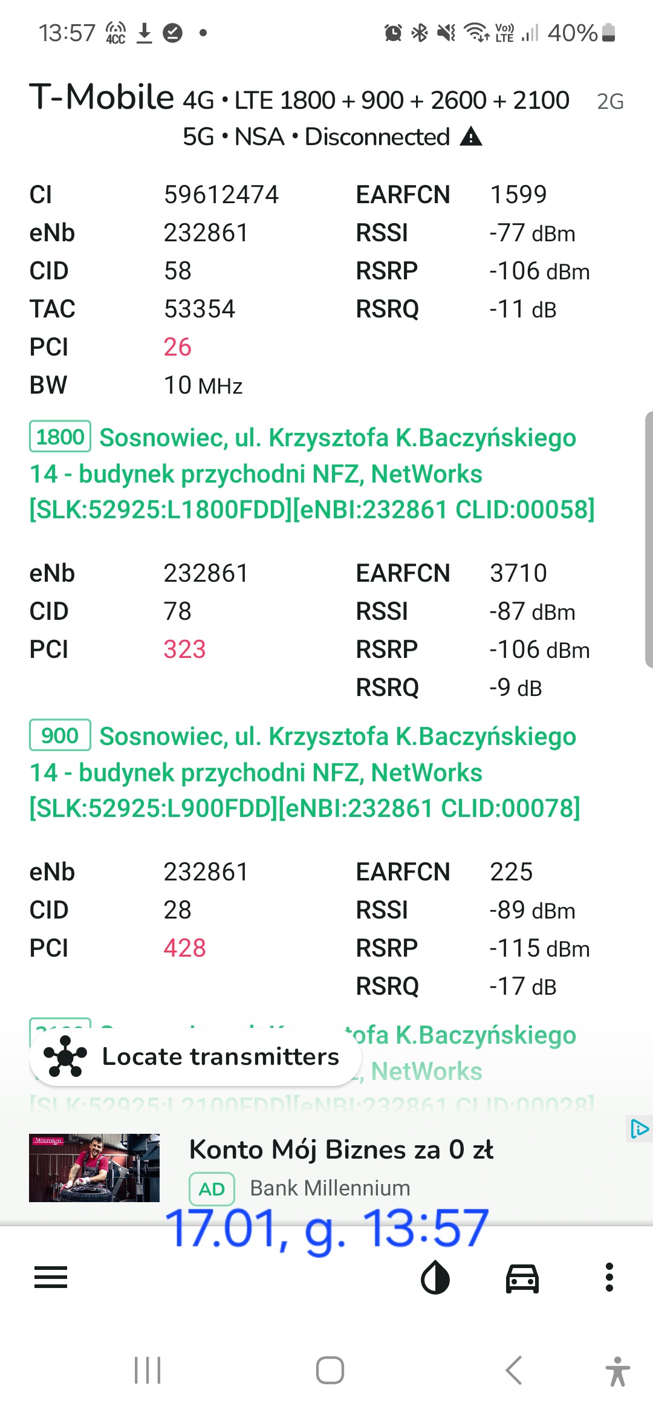Select the T-Mobile 4G LTE tab header
Screen dimensions: 653x1415
(299, 99)
